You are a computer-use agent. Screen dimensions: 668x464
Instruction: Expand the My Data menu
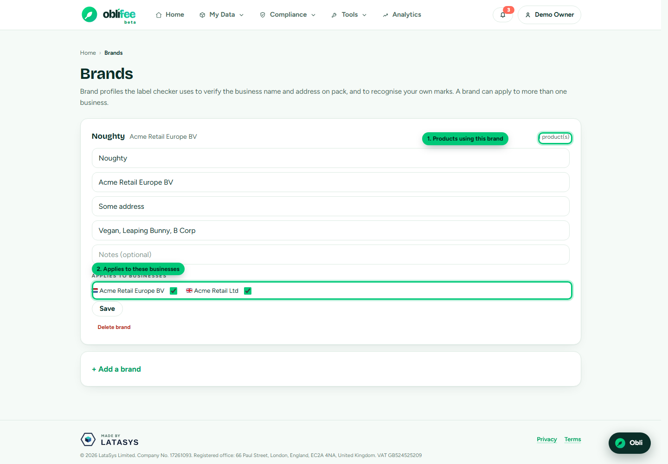pyautogui.click(x=221, y=15)
